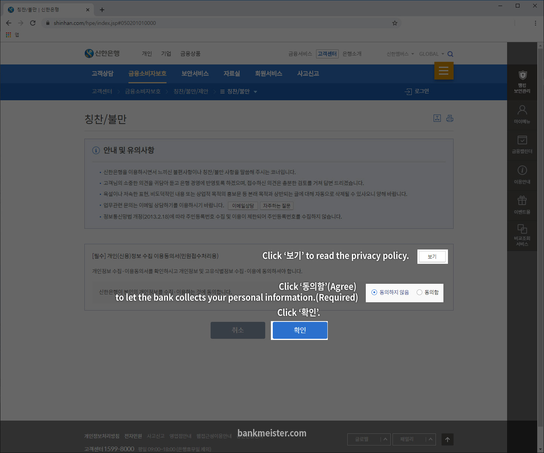Open 뱅킹 보안관리 shield sidebar icon
Viewport: 544px width, 453px height.
click(522, 82)
